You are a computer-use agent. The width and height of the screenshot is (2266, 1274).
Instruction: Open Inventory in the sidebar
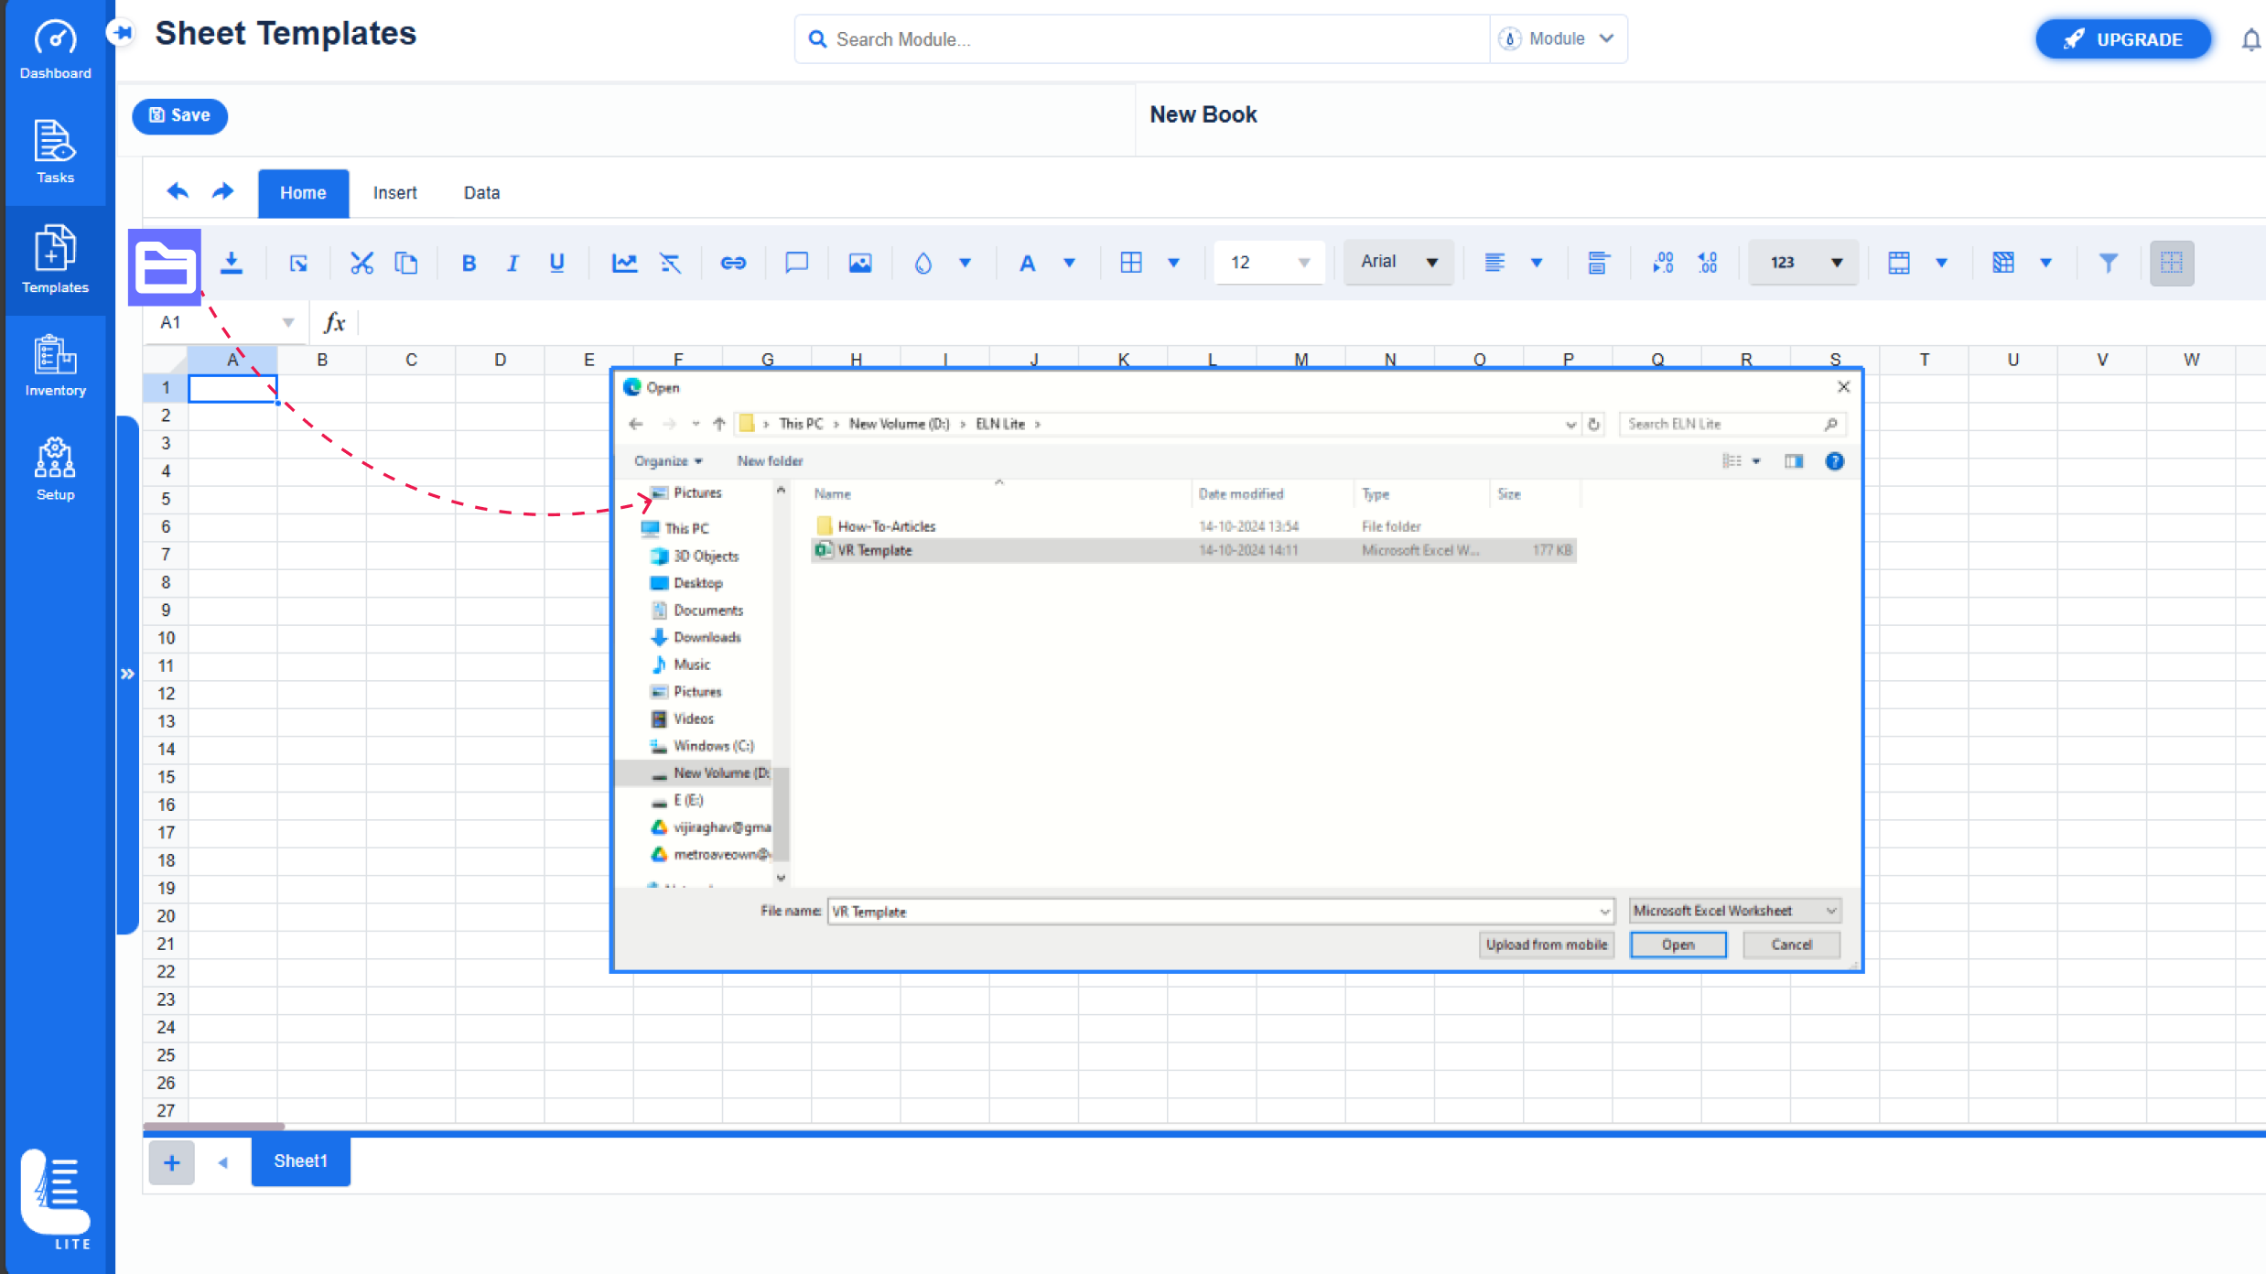pos(56,365)
